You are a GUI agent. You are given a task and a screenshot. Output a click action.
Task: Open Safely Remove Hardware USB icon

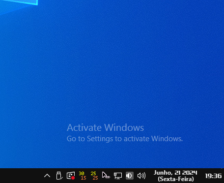[x=59, y=176]
